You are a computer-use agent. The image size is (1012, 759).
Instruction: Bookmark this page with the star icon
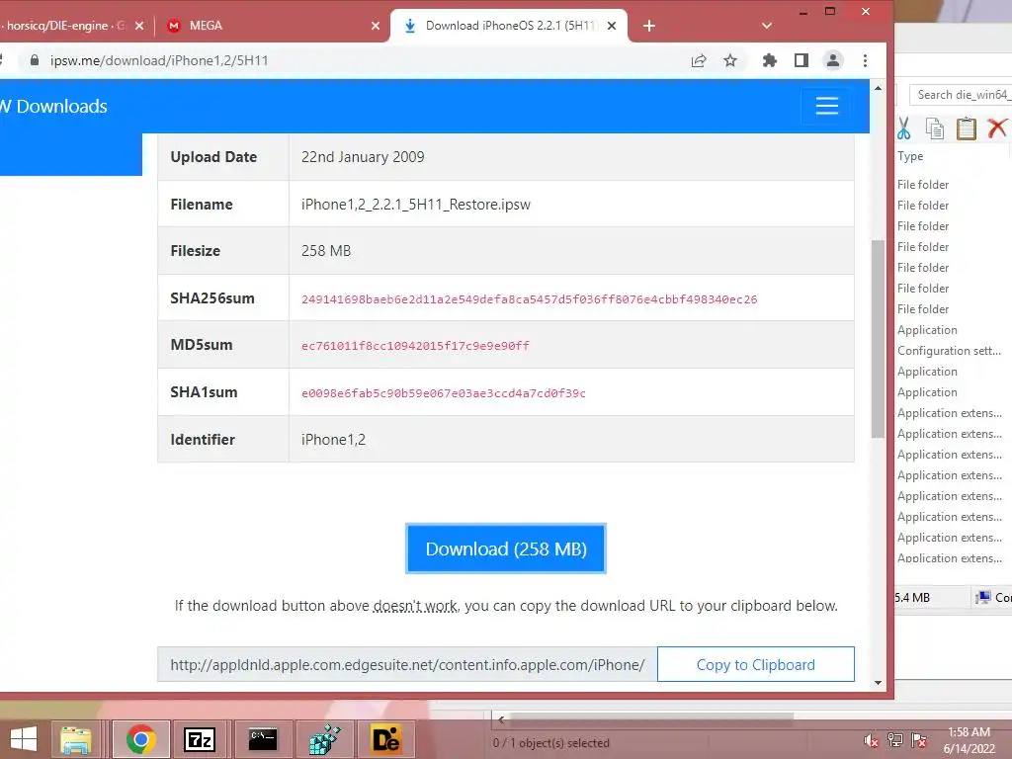click(730, 60)
